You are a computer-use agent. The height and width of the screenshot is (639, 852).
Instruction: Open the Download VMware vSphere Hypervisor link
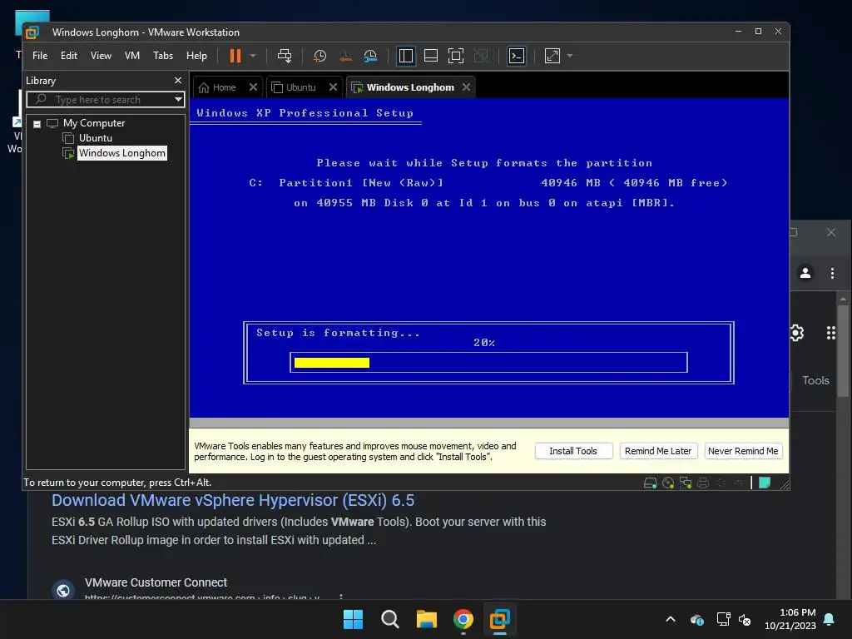[x=233, y=500]
